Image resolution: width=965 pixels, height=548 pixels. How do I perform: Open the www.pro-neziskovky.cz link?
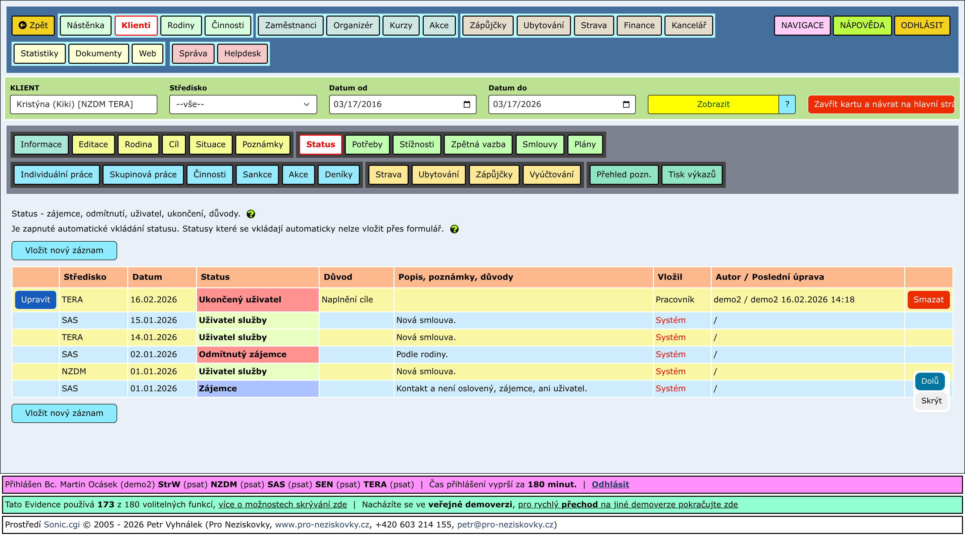click(322, 525)
